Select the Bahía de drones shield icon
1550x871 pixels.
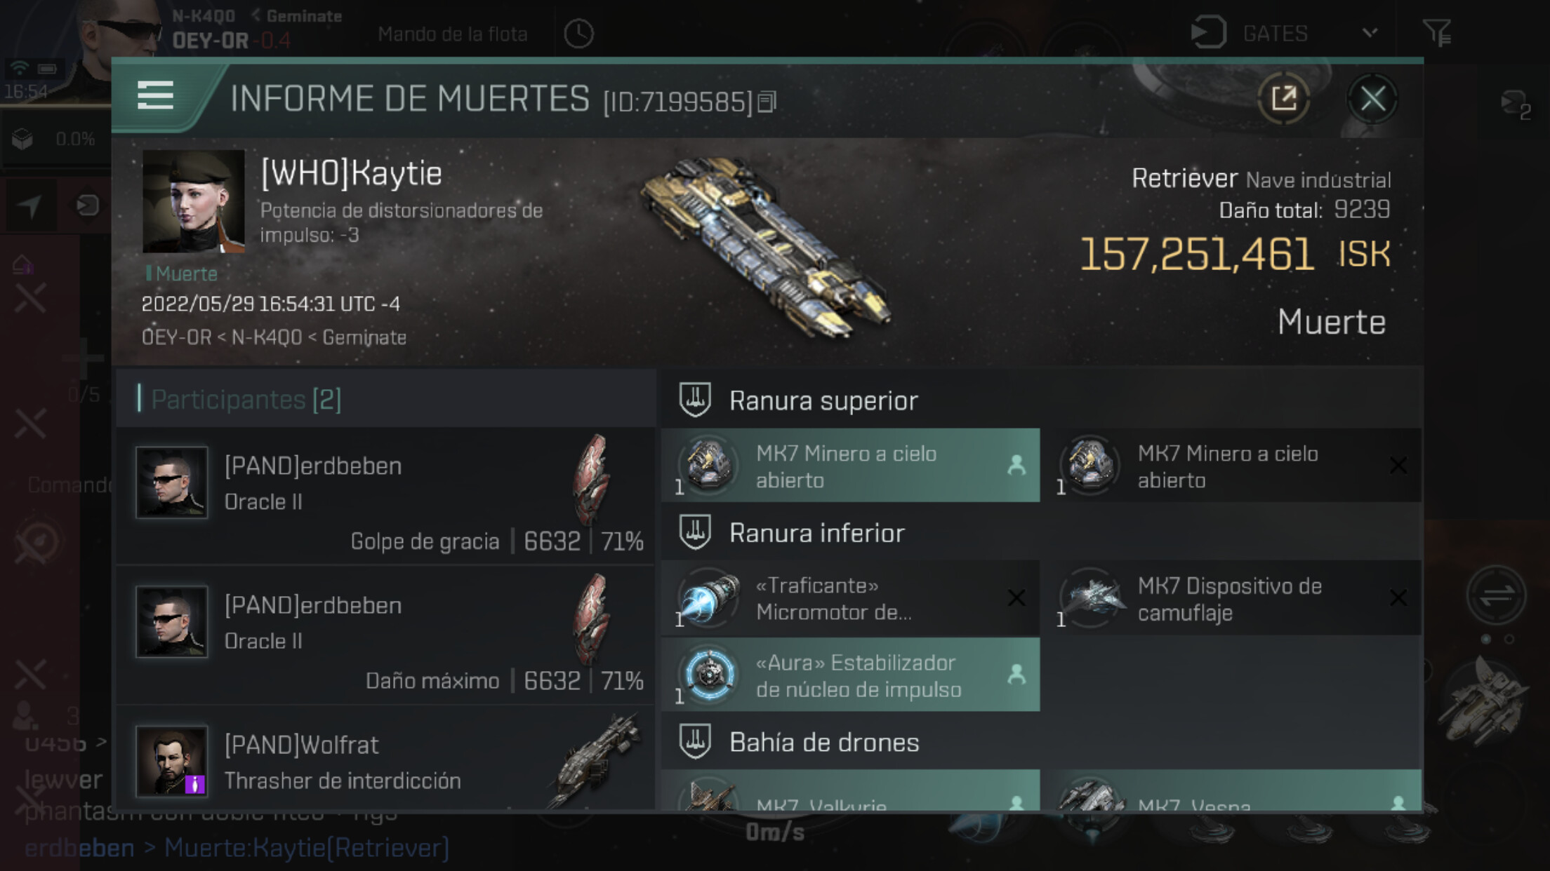point(695,741)
